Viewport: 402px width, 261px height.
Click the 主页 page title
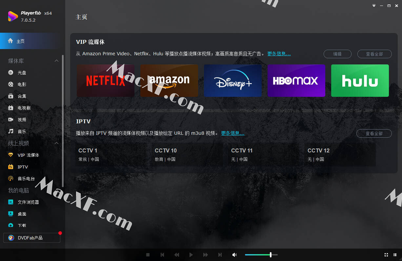[81, 17]
